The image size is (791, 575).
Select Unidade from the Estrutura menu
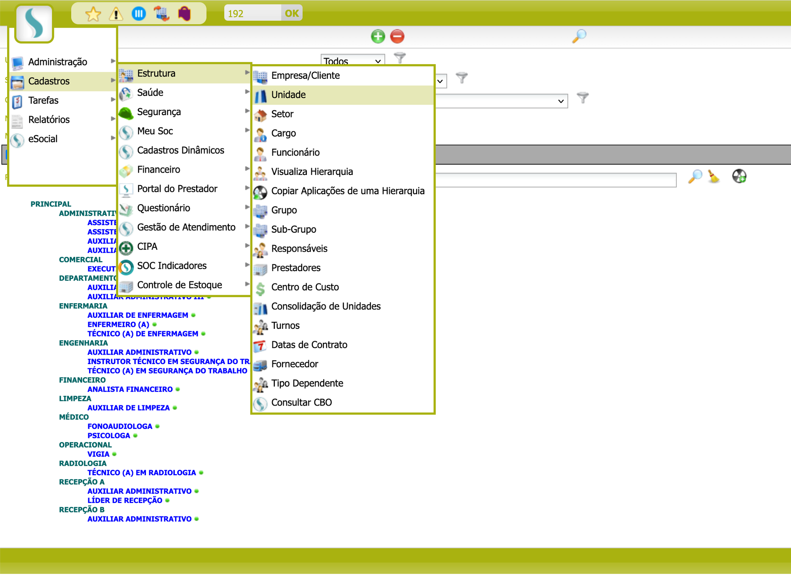(x=288, y=95)
